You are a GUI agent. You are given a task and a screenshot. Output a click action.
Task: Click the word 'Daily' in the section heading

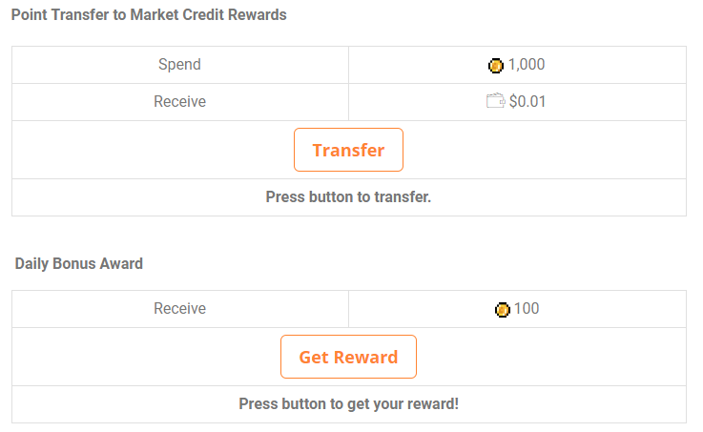pos(33,263)
